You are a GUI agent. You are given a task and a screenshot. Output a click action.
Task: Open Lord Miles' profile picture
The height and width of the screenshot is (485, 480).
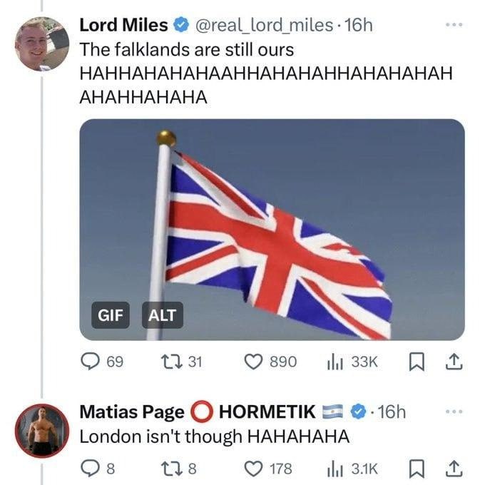pos(42,44)
